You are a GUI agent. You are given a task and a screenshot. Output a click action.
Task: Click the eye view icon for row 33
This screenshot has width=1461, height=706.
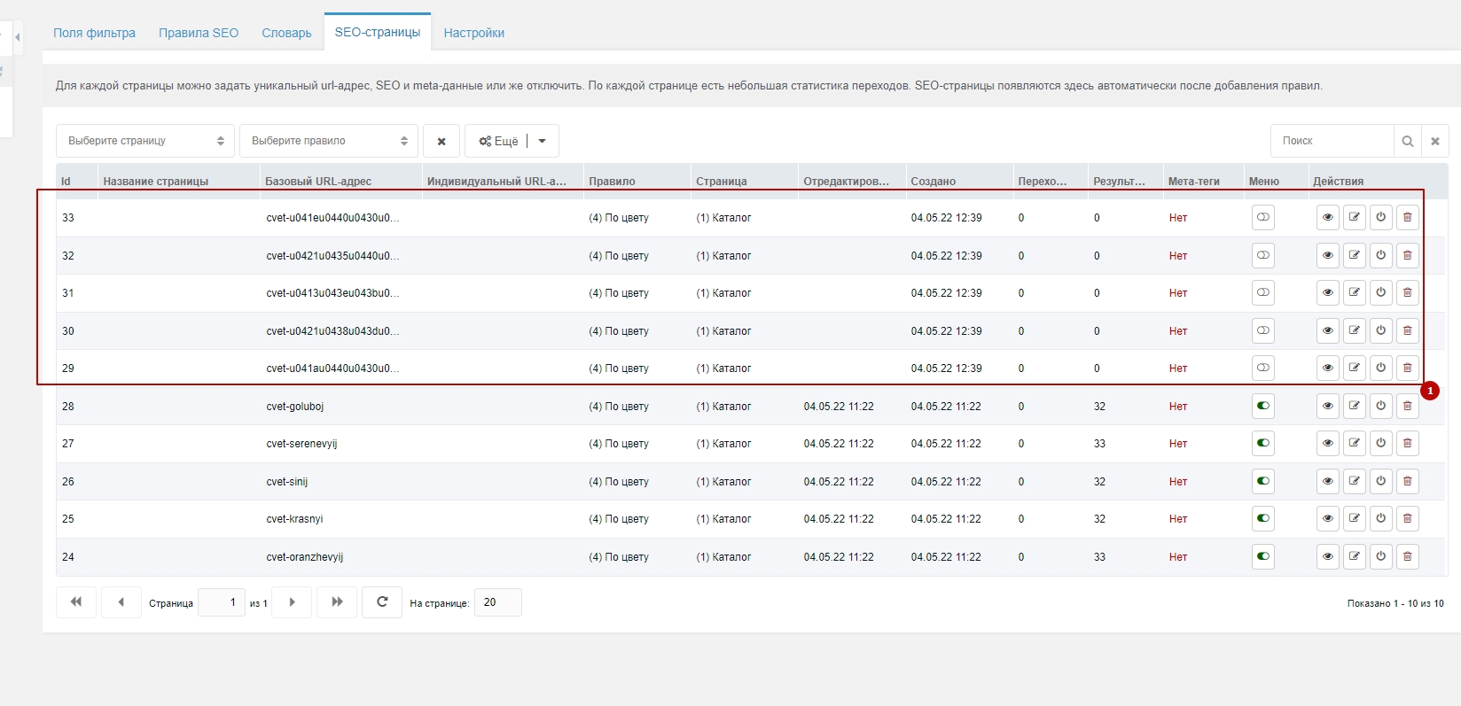tap(1327, 217)
